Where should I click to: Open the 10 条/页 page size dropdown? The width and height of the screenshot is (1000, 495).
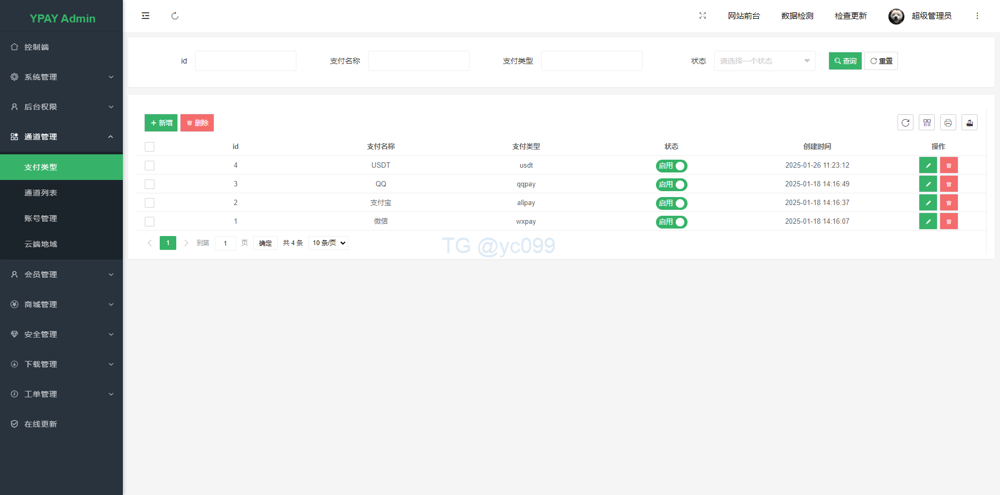point(329,243)
